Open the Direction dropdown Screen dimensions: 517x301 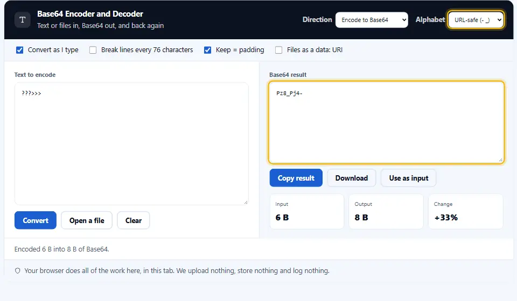(372, 20)
